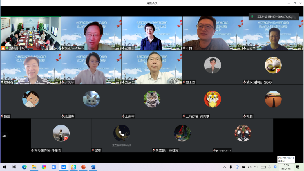
Task: Click 叶超's sunset silhouette avatar
Action: (x=273, y=99)
